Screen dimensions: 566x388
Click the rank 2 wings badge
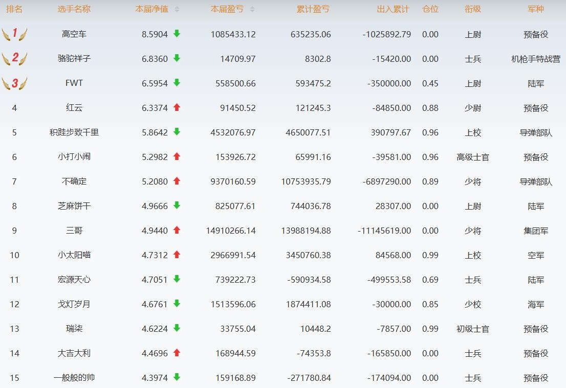pos(14,58)
